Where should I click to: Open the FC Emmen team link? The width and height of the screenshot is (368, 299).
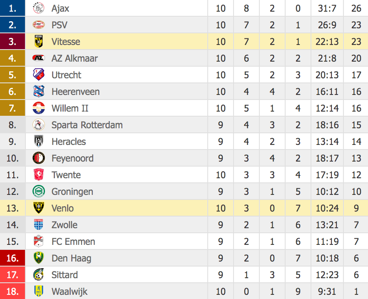(x=73, y=242)
